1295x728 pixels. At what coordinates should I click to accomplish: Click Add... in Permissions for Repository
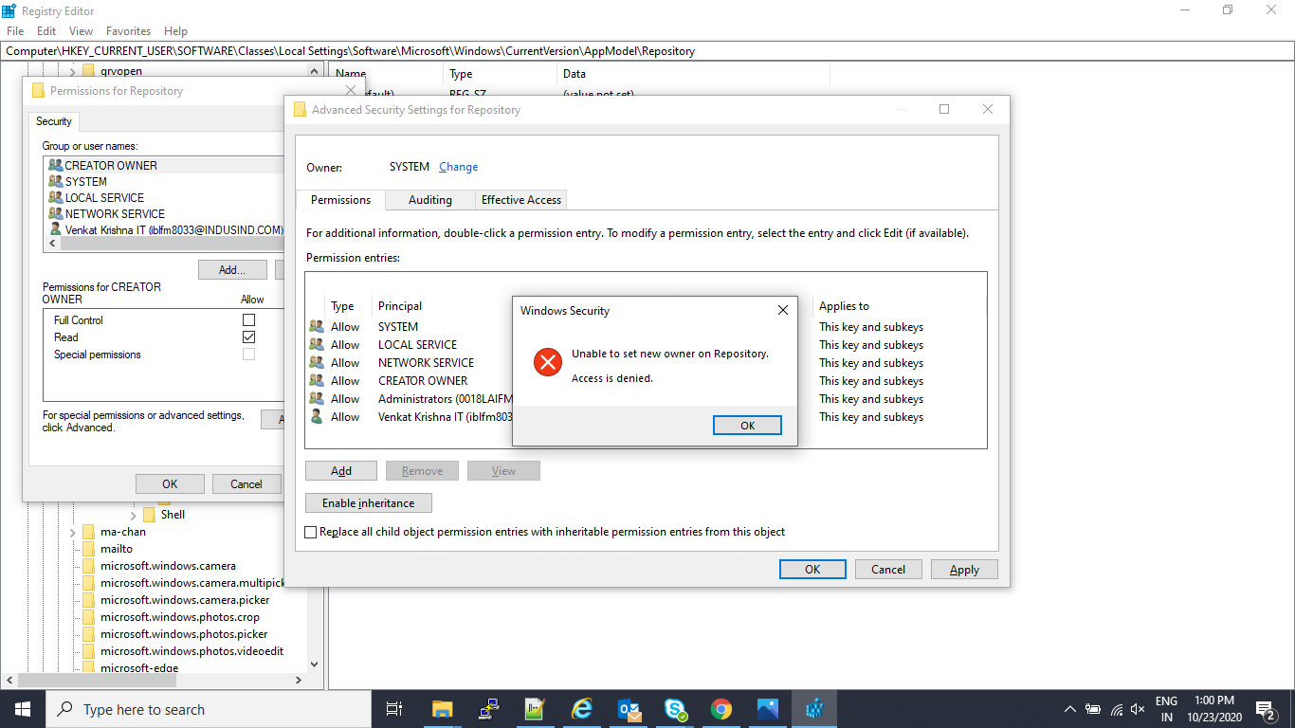coord(232,270)
